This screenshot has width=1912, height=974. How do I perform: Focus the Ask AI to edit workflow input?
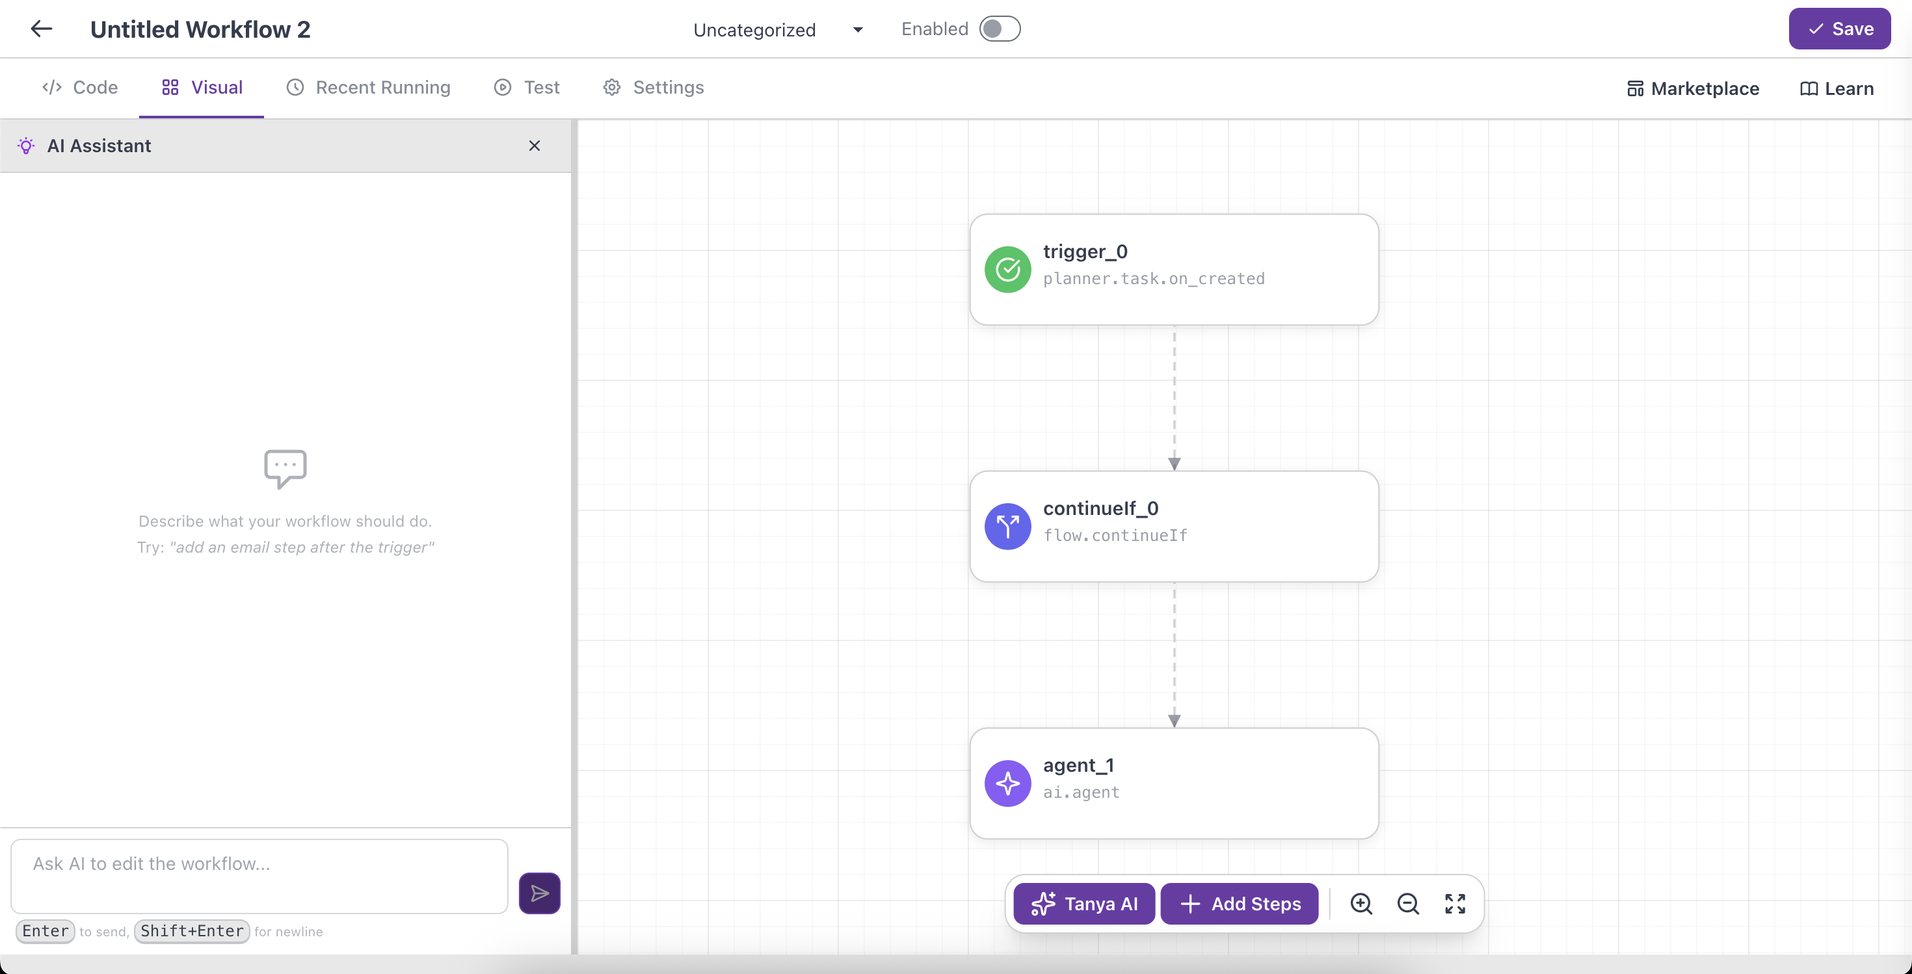point(259,876)
